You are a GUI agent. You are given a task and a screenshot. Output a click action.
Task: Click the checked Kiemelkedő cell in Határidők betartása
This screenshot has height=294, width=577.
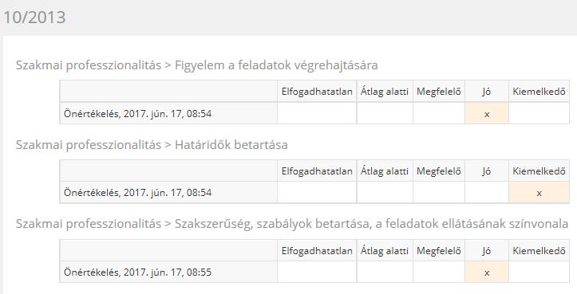coord(539,193)
